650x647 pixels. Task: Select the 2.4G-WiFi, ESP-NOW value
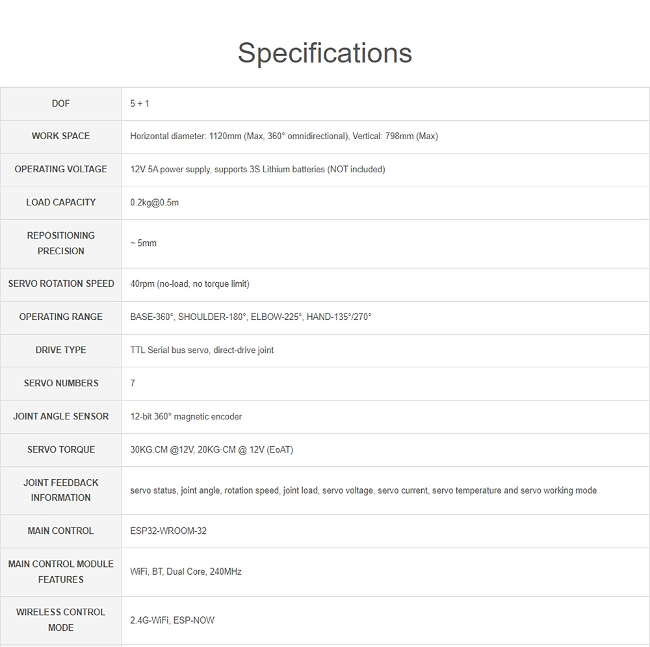point(172,620)
